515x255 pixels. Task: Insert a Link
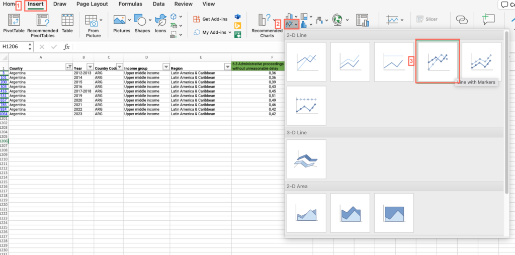(x=462, y=20)
